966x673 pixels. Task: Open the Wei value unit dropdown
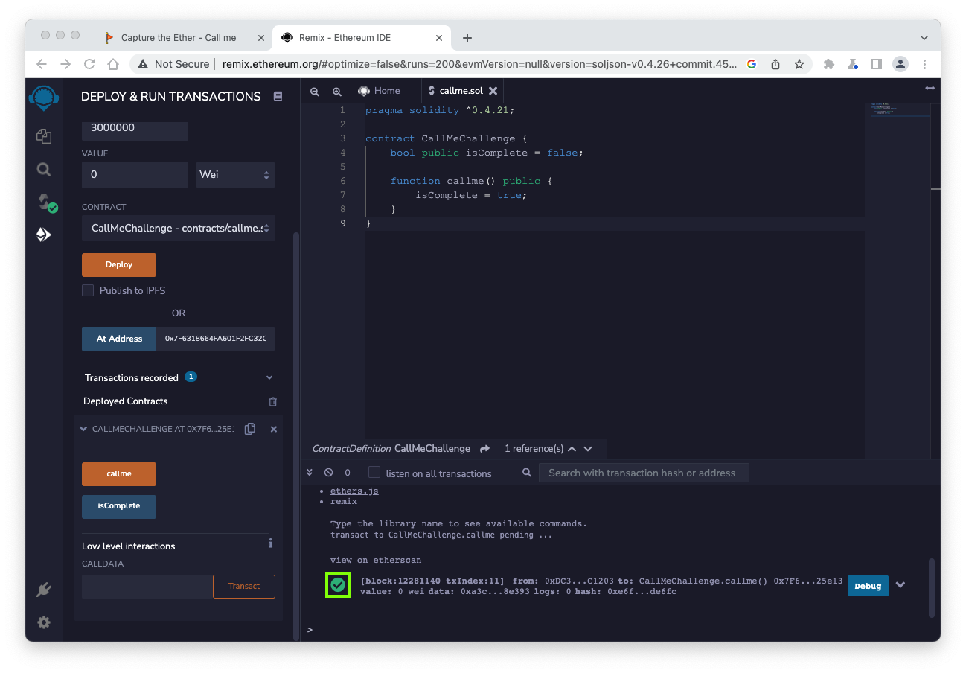click(235, 175)
